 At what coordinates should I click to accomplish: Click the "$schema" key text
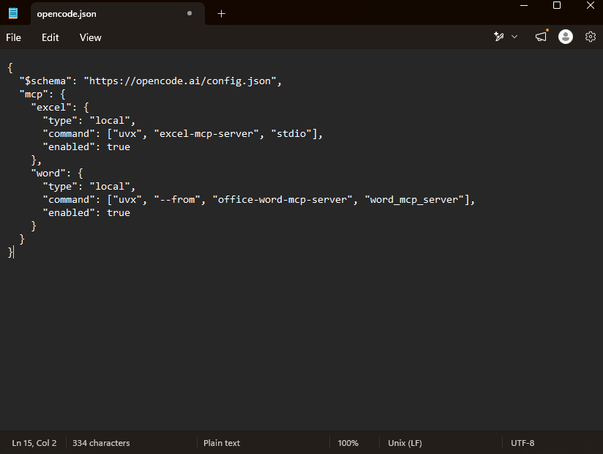tap(45, 81)
